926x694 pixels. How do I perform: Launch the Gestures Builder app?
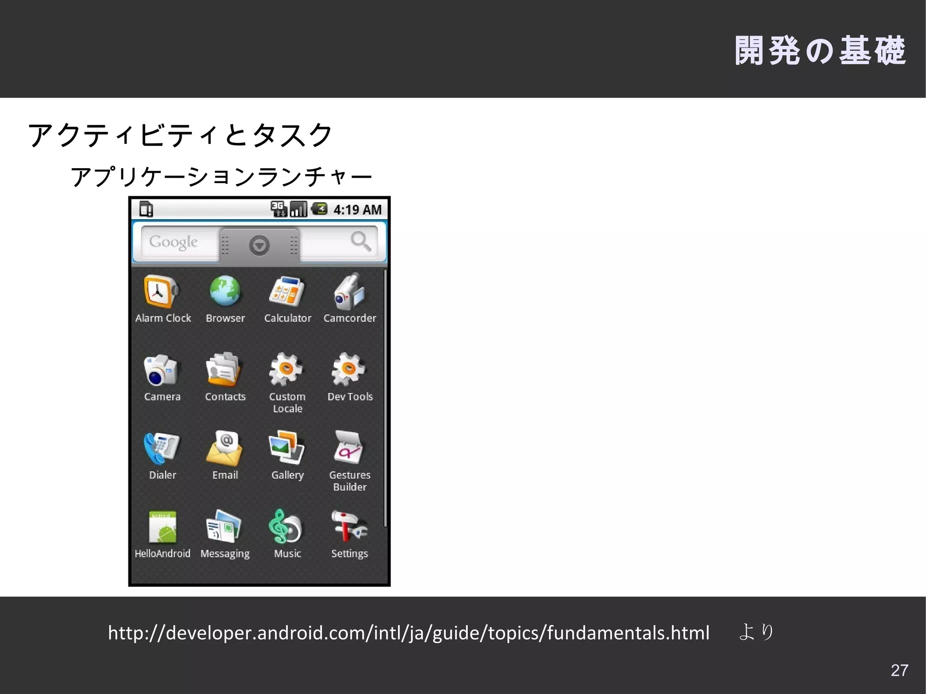pos(350,461)
